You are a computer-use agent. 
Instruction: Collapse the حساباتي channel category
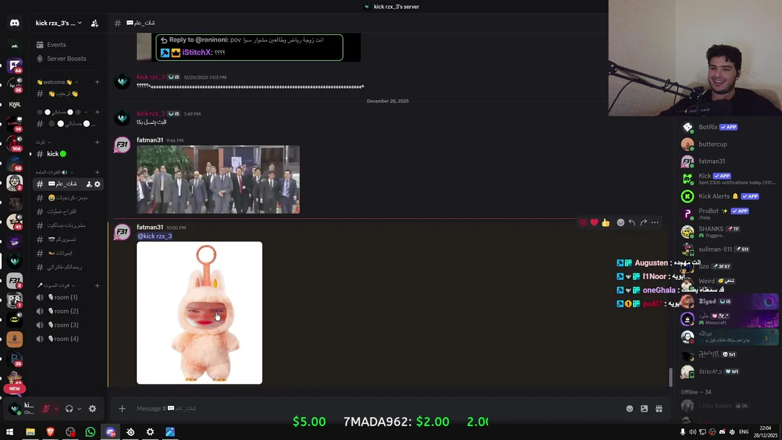tap(62, 112)
